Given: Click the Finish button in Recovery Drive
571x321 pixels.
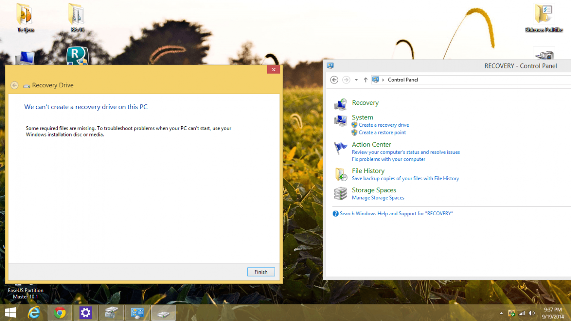Looking at the screenshot, I should [261, 272].
